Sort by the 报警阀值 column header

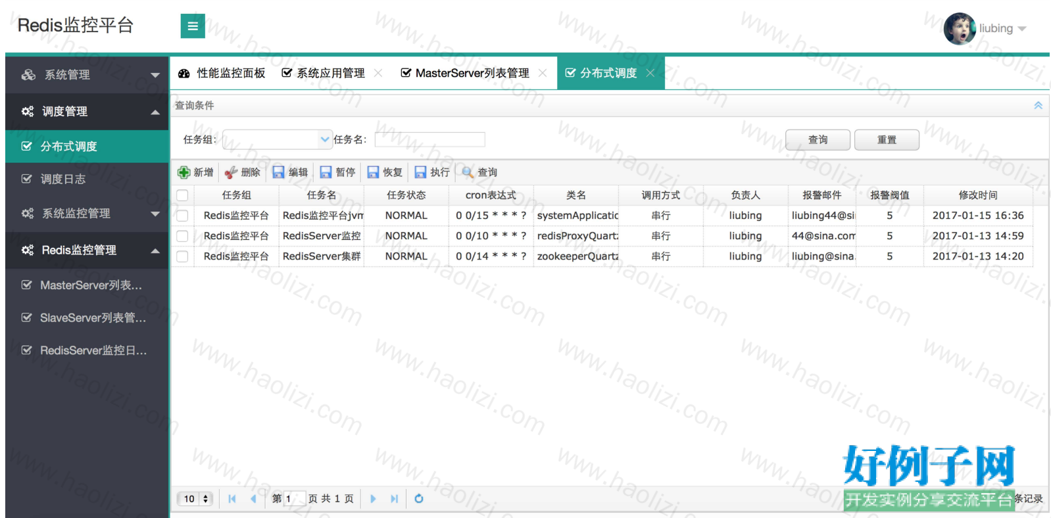coord(890,195)
